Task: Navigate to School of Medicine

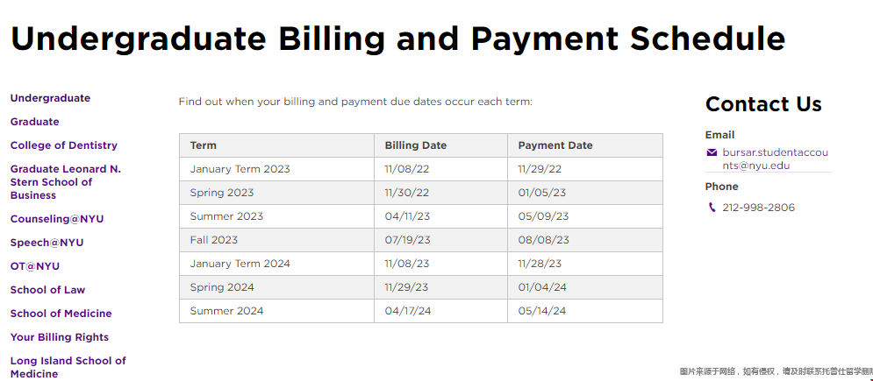Action: point(61,314)
